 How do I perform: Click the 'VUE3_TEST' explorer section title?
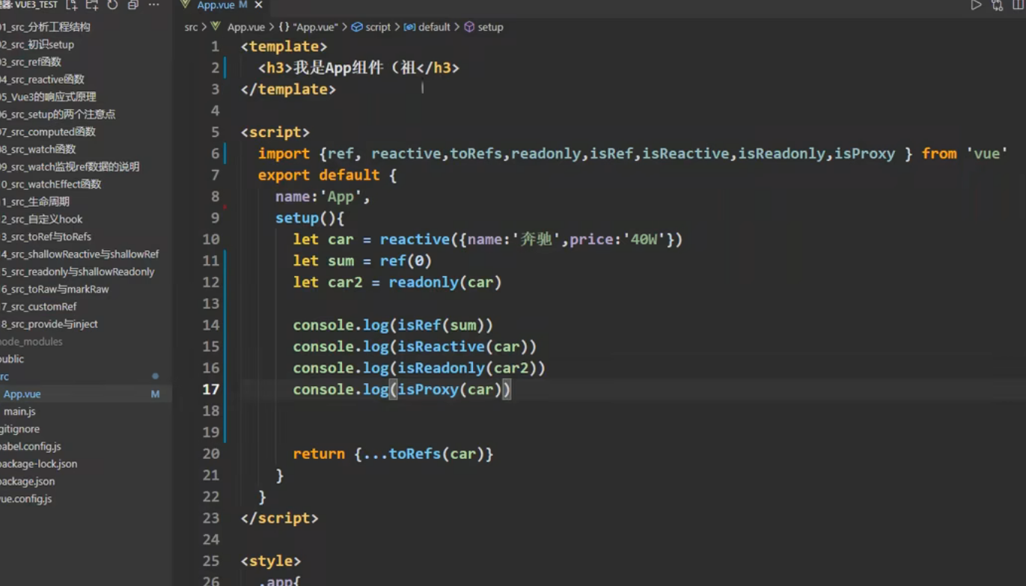36,5
